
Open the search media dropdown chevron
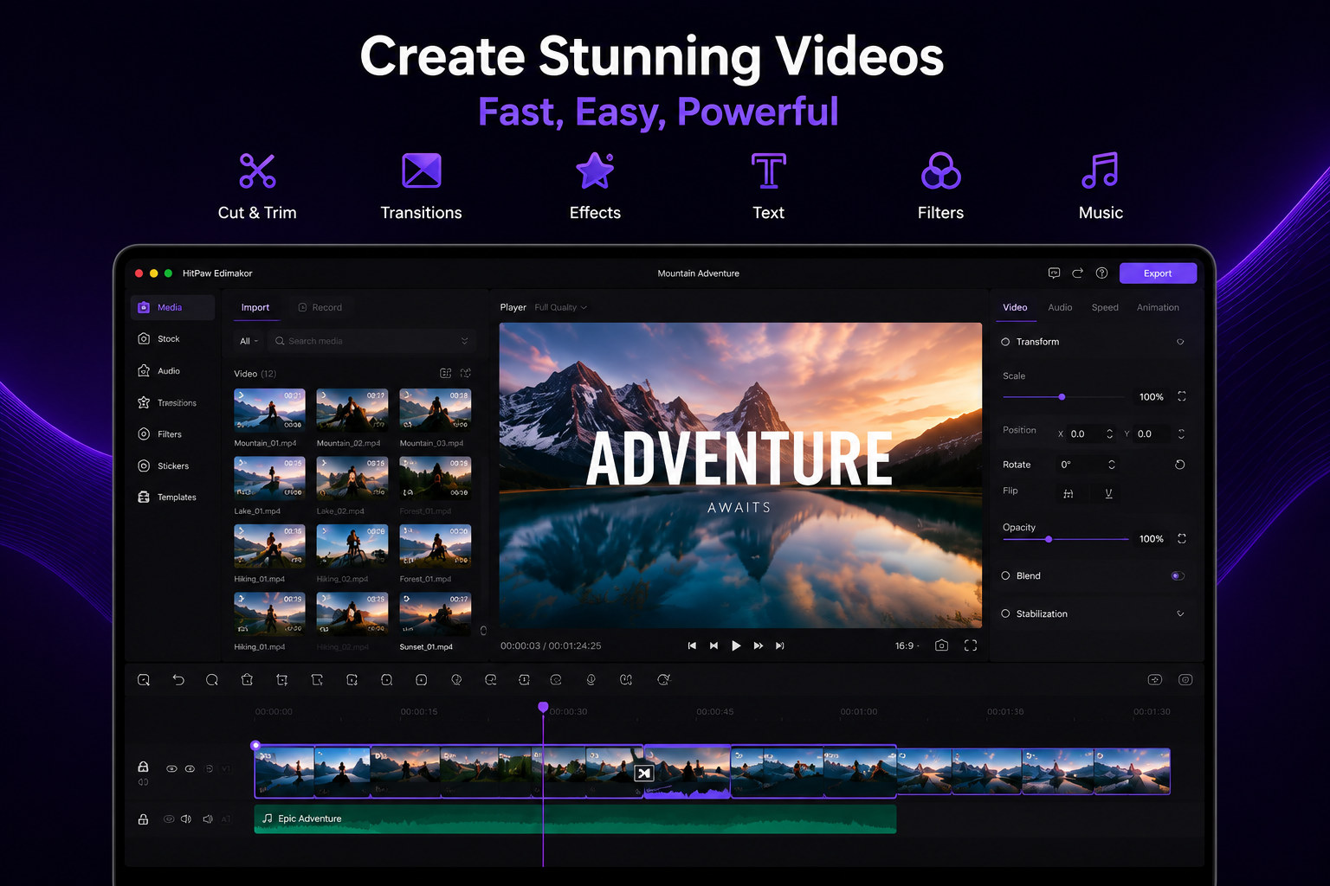[x=464, y=341]
